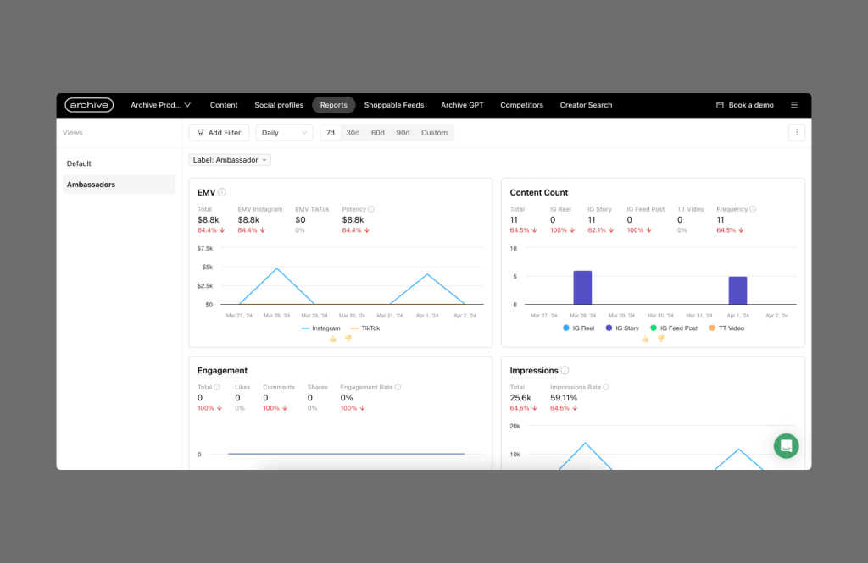Go to the Competitors tab
This screenshot has width=868, height=563.
(x=521, y=105)
